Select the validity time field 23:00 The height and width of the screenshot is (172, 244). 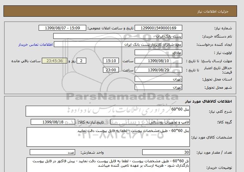[x=111, y=70]
